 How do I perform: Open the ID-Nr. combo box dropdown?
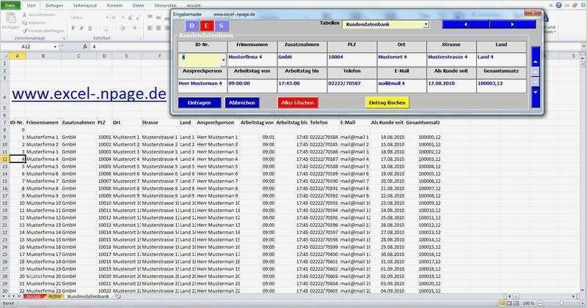[223, 60]
